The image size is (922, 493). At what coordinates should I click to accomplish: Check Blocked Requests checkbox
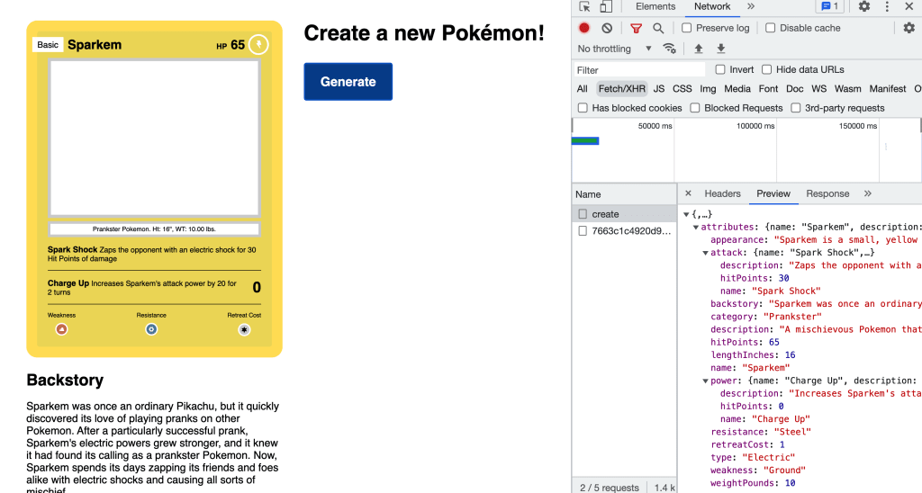click(695, 108)
